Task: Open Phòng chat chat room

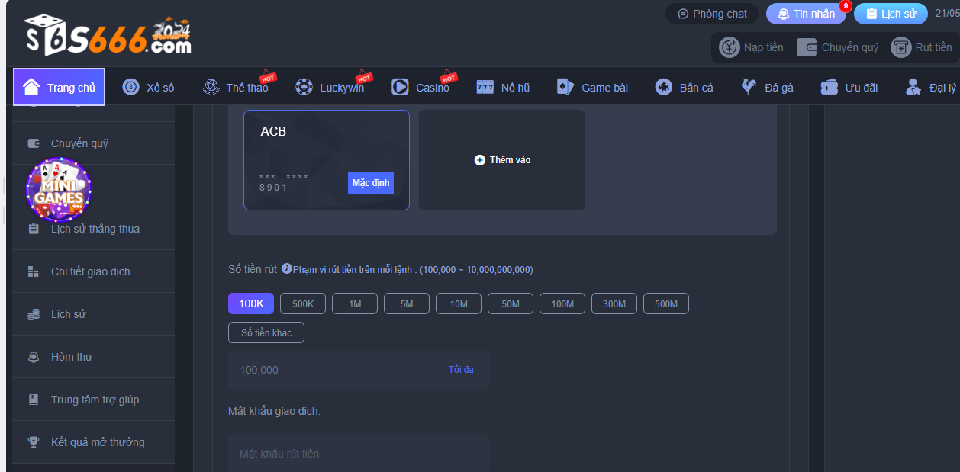Action: coord(712,14)
